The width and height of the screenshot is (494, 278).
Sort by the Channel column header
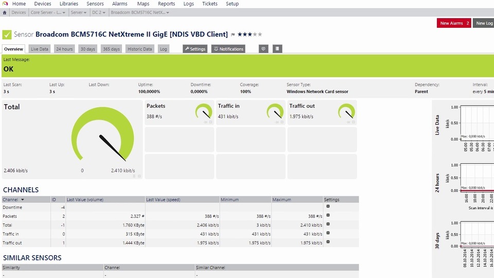[13, 200]
